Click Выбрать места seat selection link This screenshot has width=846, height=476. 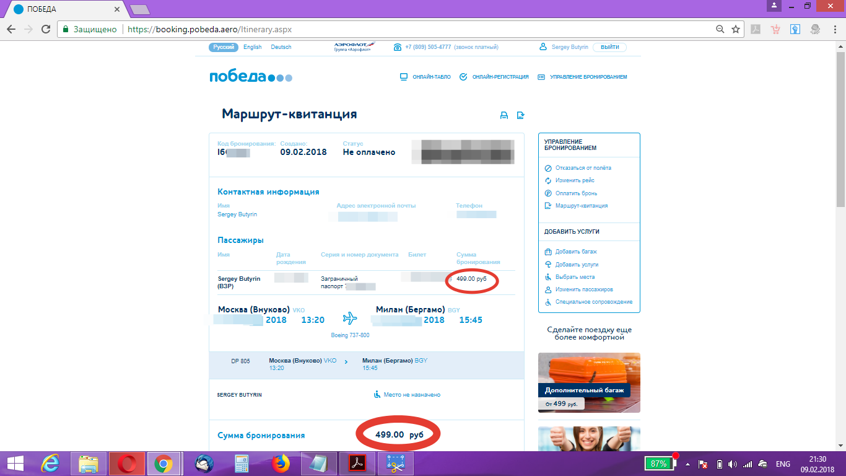[x=575, y=277]
